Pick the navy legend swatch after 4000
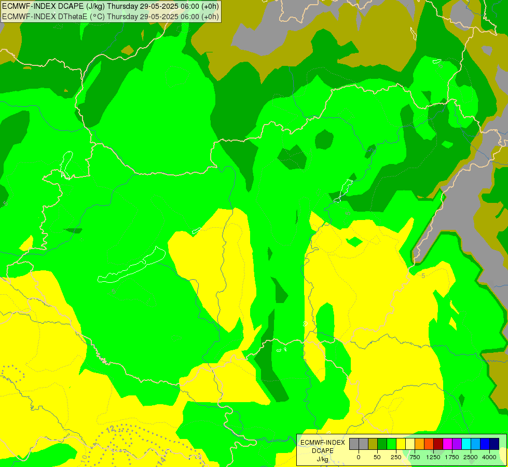 tap(494, 444)
